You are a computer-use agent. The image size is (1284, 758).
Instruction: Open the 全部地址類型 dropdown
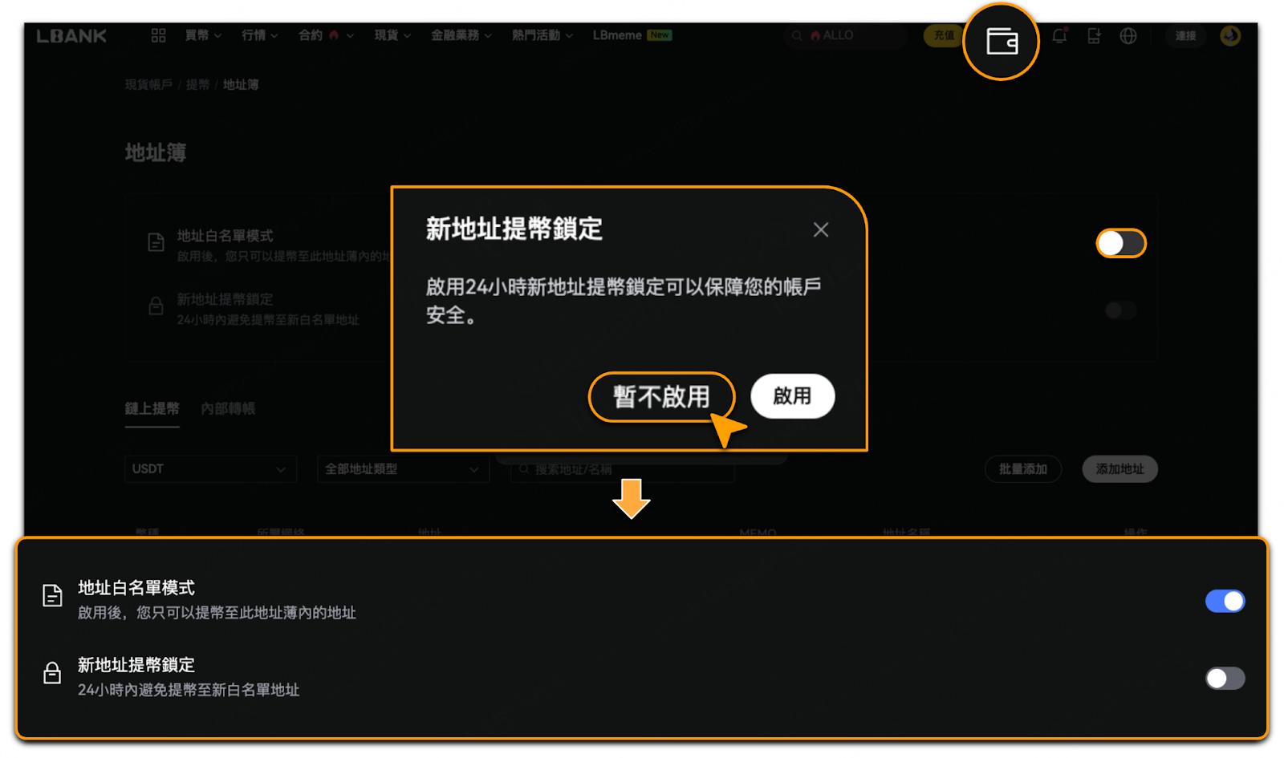(402, 469)
